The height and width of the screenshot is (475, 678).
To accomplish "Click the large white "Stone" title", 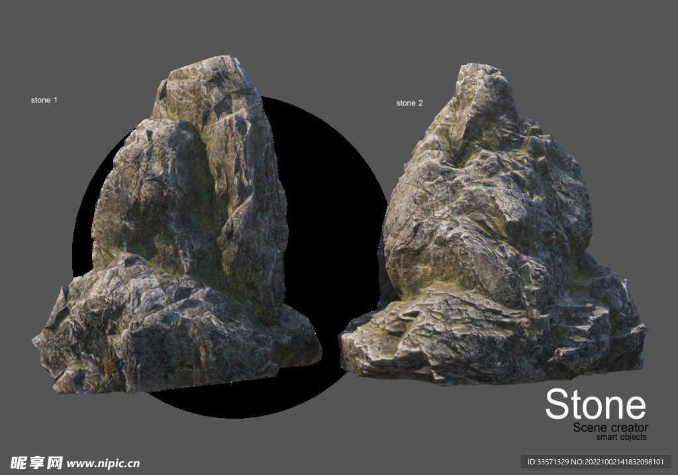I will (595, 403).
